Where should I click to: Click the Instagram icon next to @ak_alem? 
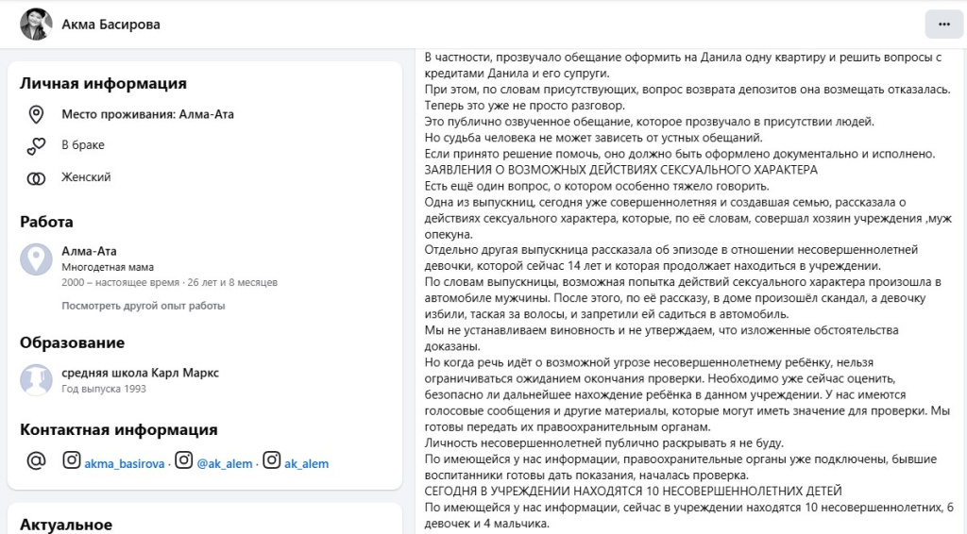tap(184, 460)
